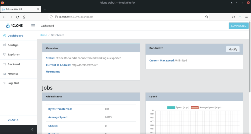Toggle the Speed (kbps) chart legend
251x134 pixels.
171,107
